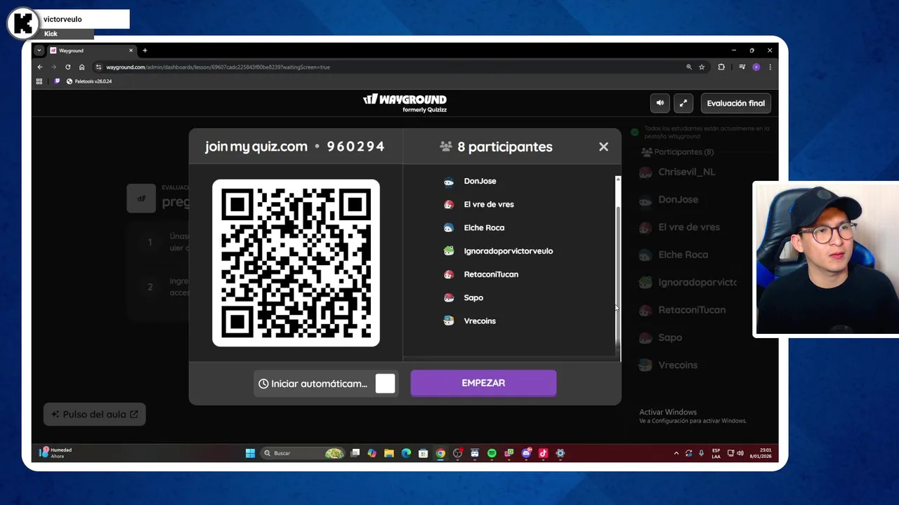This screenshot has width=899, height=505.
Task: Open a new browser tab
Action: tap(145, 50)
